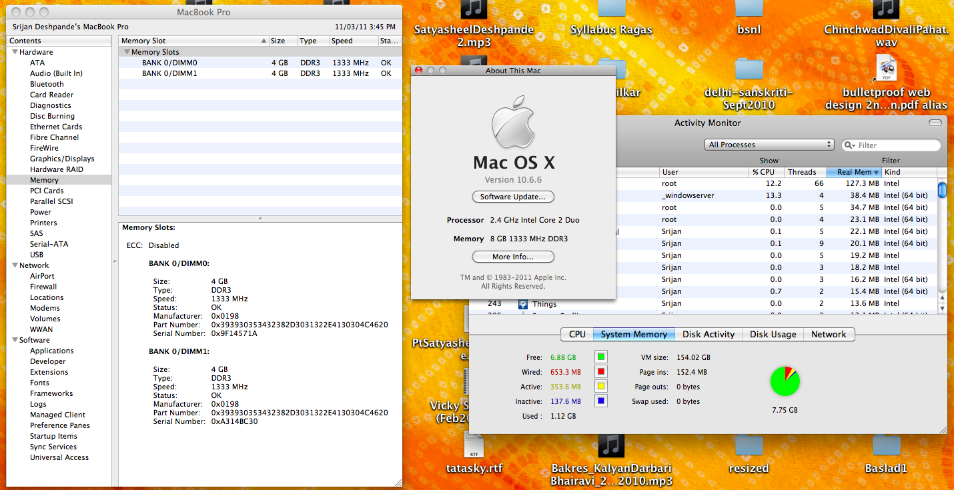Select Power in the Hardware list

[x=41, y=212]
